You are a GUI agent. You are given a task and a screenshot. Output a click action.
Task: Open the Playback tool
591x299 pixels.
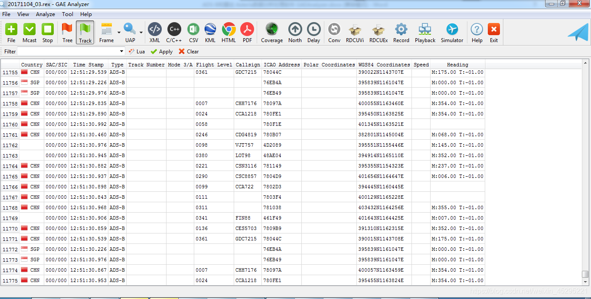425,33
